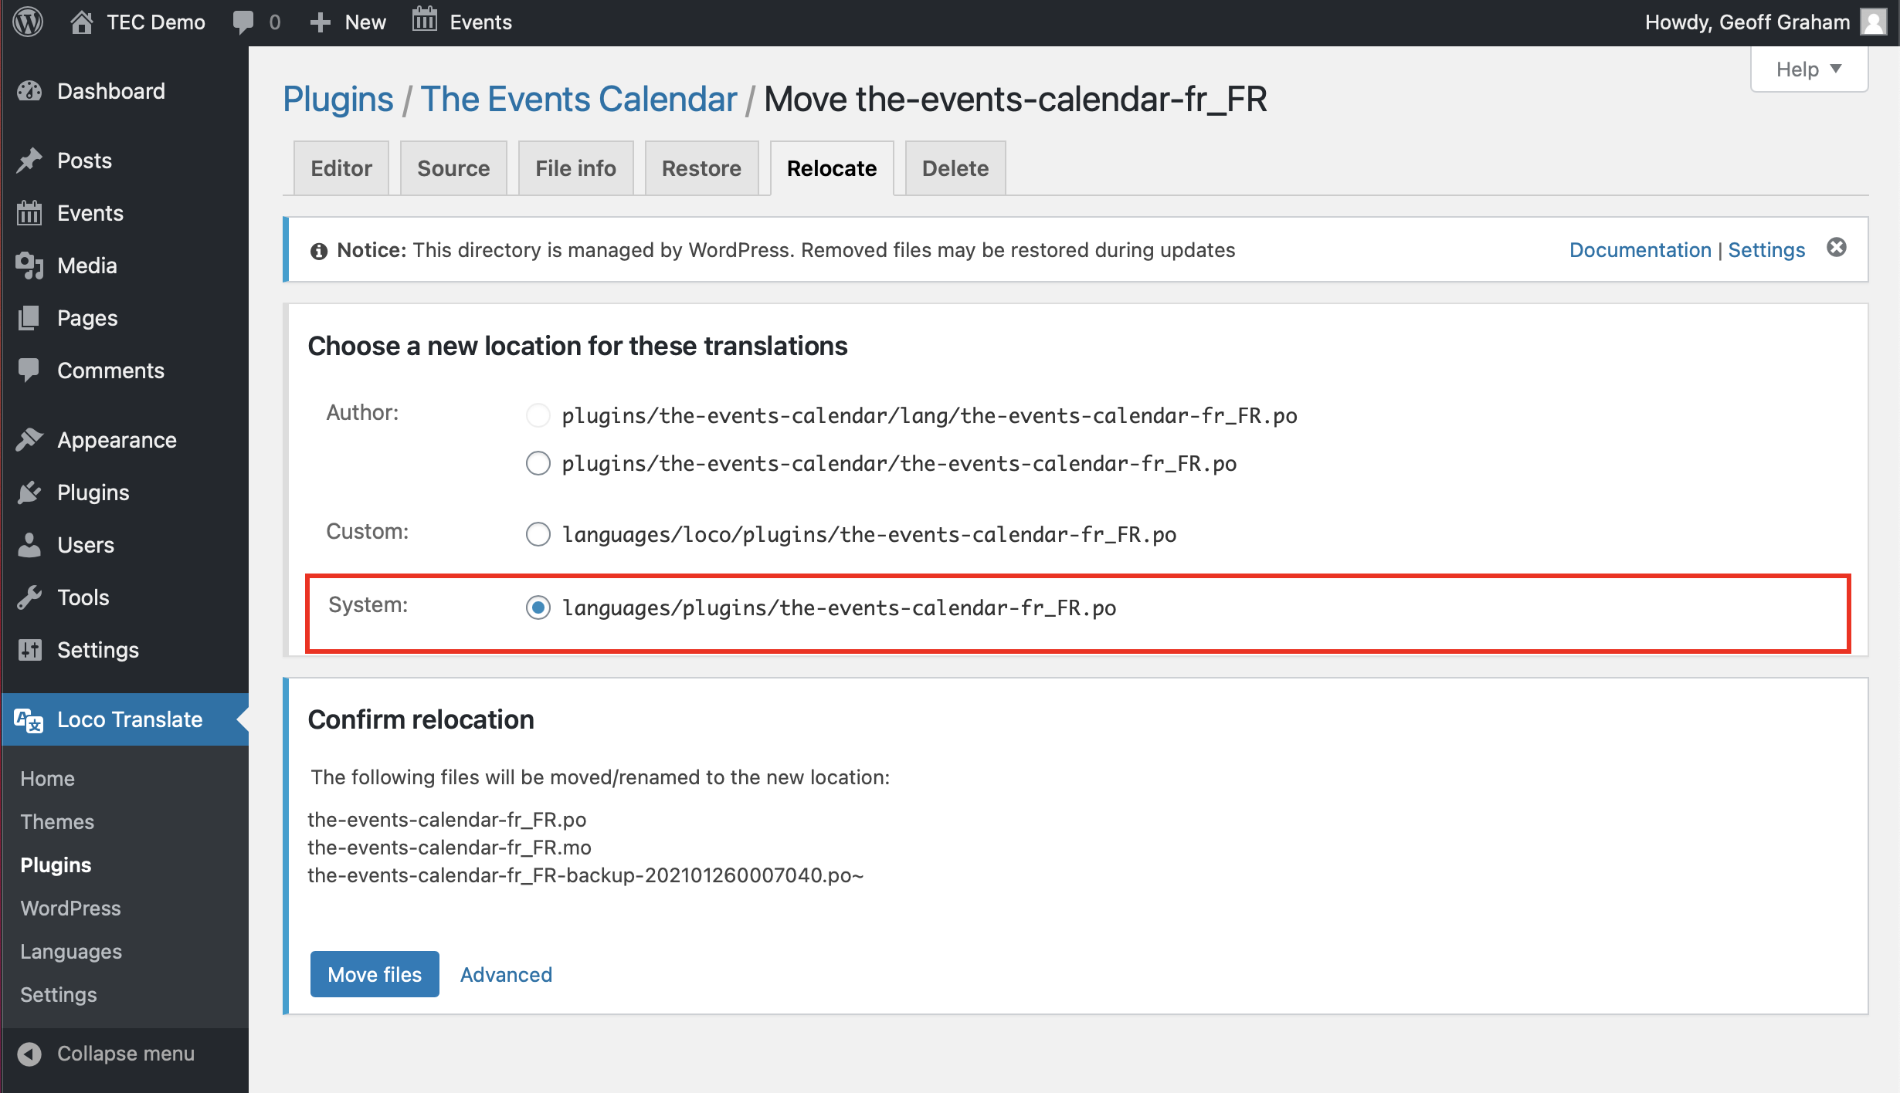This screenshot has height=1093, width=1900.
Task: Select the System languages/plugins radio option
Action: pos(538,607)
